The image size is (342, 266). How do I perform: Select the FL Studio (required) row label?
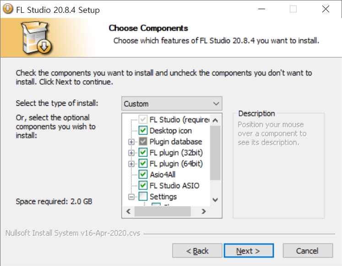pyautogui.click(x=179, y=119)
